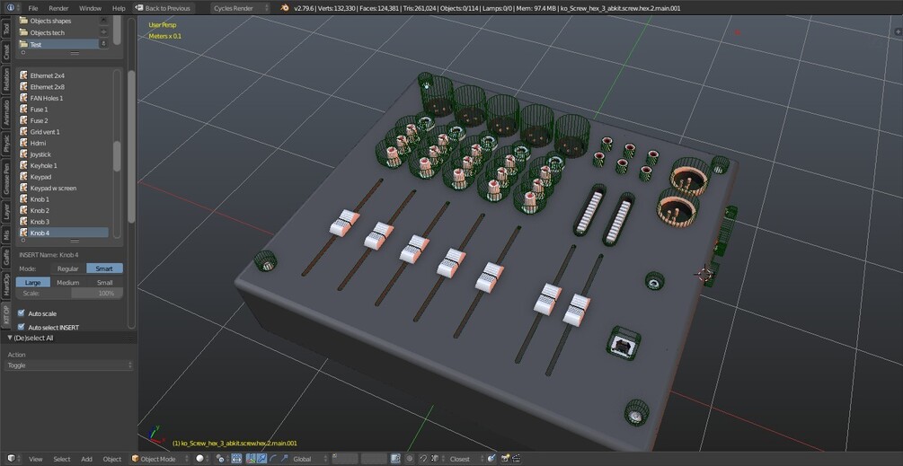Toggle the Auto scale checkbox
The image size is (903, 466).
tap(22, 313)
